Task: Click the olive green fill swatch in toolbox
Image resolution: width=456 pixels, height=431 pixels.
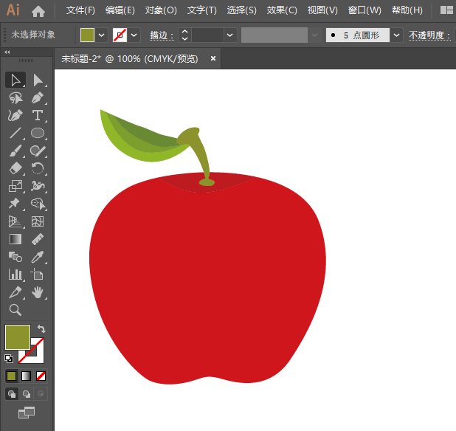Action: coord(17,337)
